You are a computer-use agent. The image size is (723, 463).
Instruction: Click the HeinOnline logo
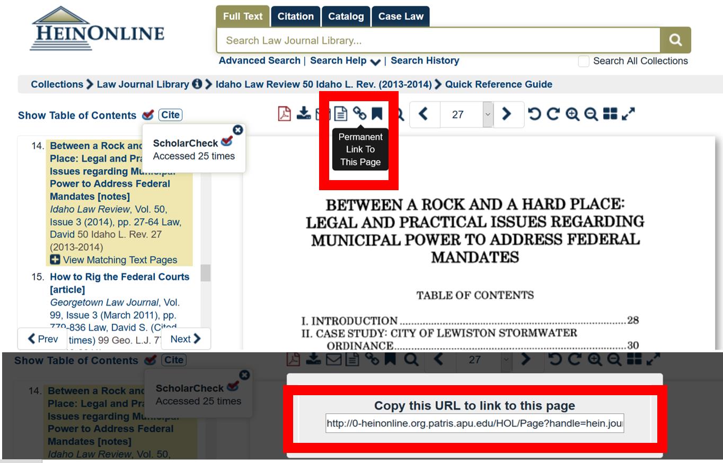coord(98,29)
